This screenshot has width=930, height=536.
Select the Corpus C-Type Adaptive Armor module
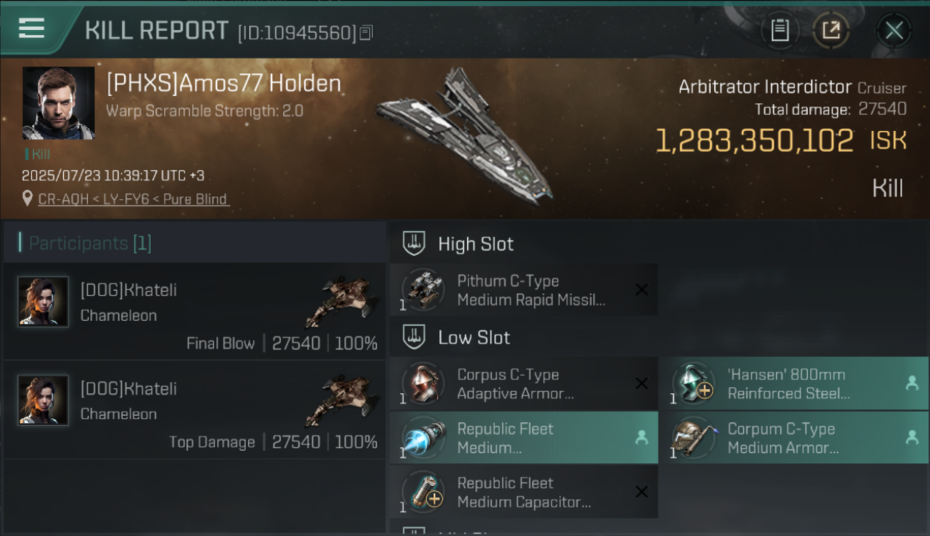(x=524, y=384)
